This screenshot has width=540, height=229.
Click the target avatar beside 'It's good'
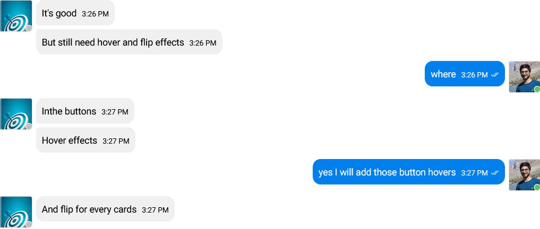[16, 16]
